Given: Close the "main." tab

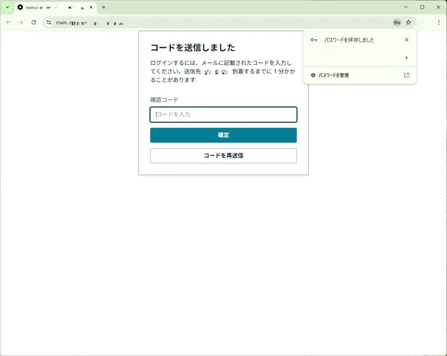Looking at the screenshot, I should [x=91, y=7].
